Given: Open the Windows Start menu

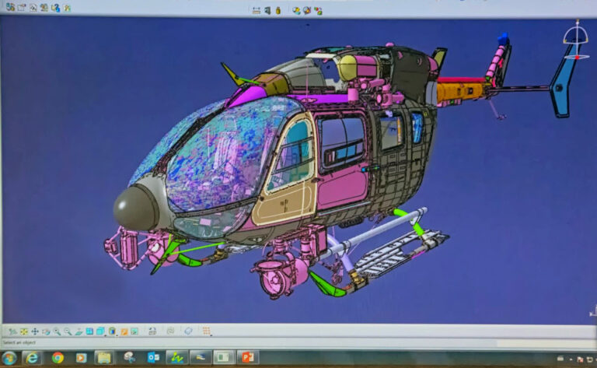Looking at the screenshot, I should pyautogui.click(x=9, y=358).
